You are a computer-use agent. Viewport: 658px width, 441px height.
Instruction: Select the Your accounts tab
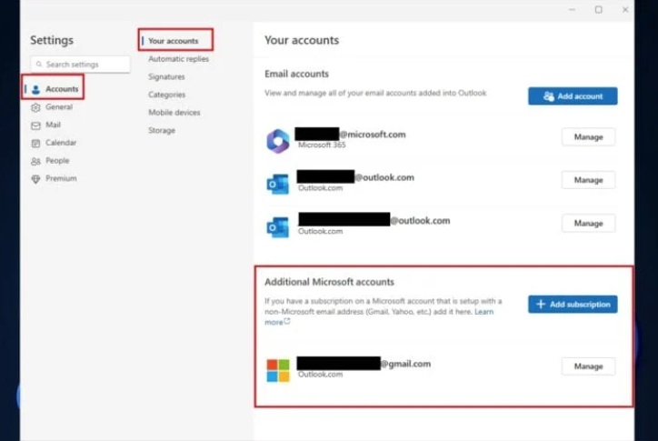click(x=173, y=41)
